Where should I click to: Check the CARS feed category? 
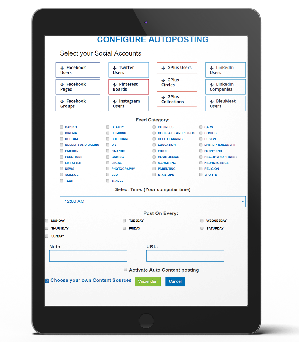201,127
